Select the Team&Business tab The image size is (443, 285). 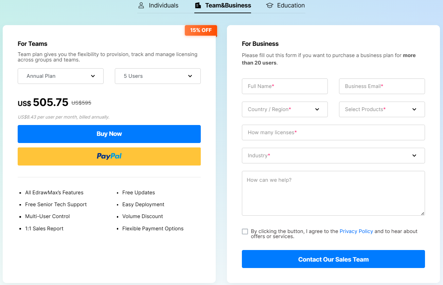(x=223, y=5)
